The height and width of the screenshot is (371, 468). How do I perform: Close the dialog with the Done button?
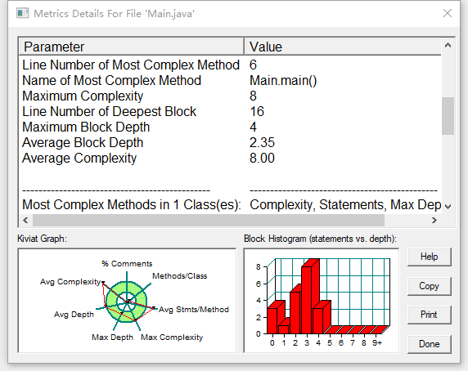click(x=430, y=344)
